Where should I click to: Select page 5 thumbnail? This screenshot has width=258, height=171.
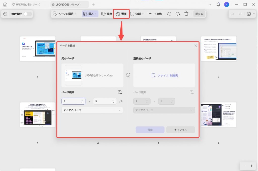tap(38, 115)
